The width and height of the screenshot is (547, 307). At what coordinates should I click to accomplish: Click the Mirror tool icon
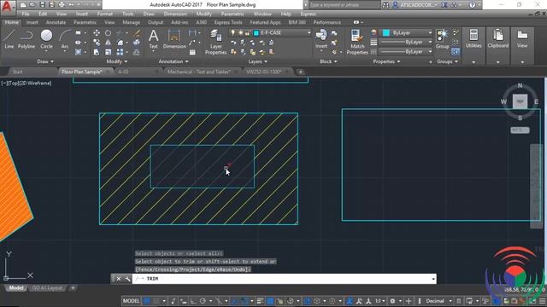[109, 43]
